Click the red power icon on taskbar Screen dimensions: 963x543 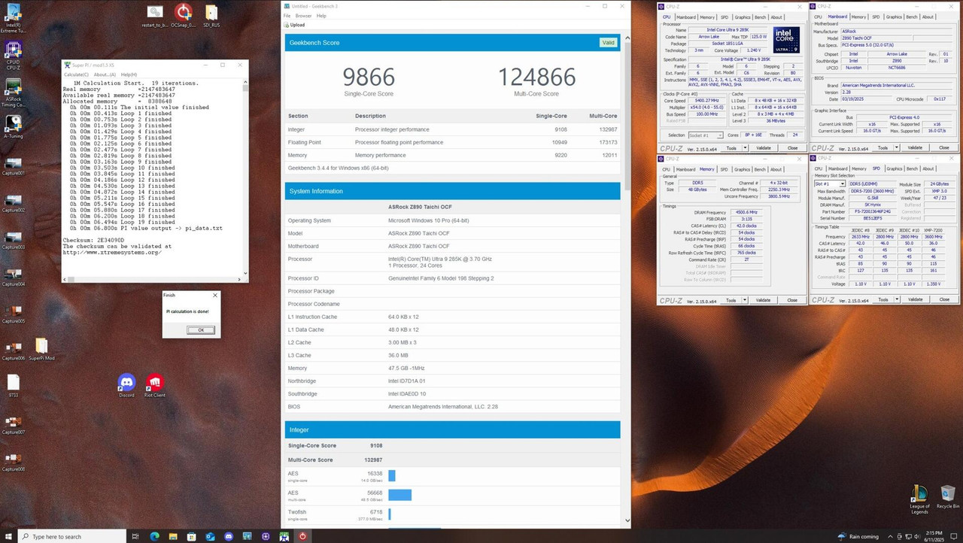pos(302,536)
